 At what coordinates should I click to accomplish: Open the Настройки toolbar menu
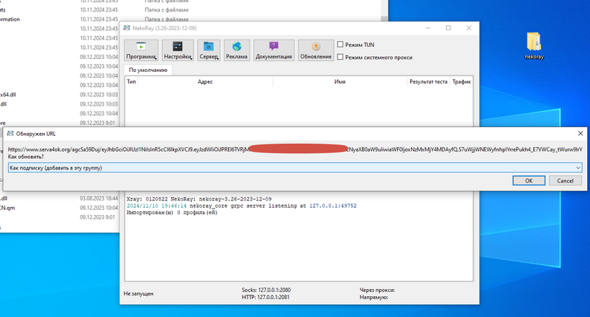pyautogui.click(x=177, y=50)
